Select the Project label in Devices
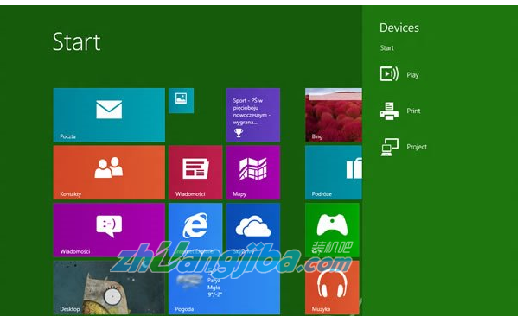523x316 pixels. click(x=417, y=147)
